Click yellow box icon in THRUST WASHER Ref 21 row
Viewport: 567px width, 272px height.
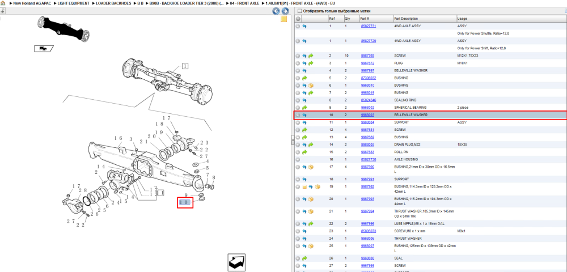[x=311, y=212]
